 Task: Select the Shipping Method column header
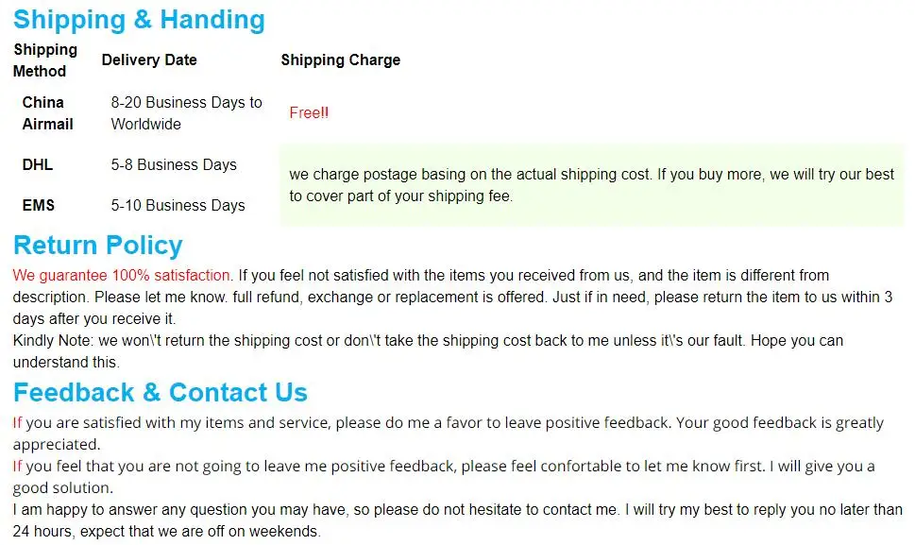point(45,60)
